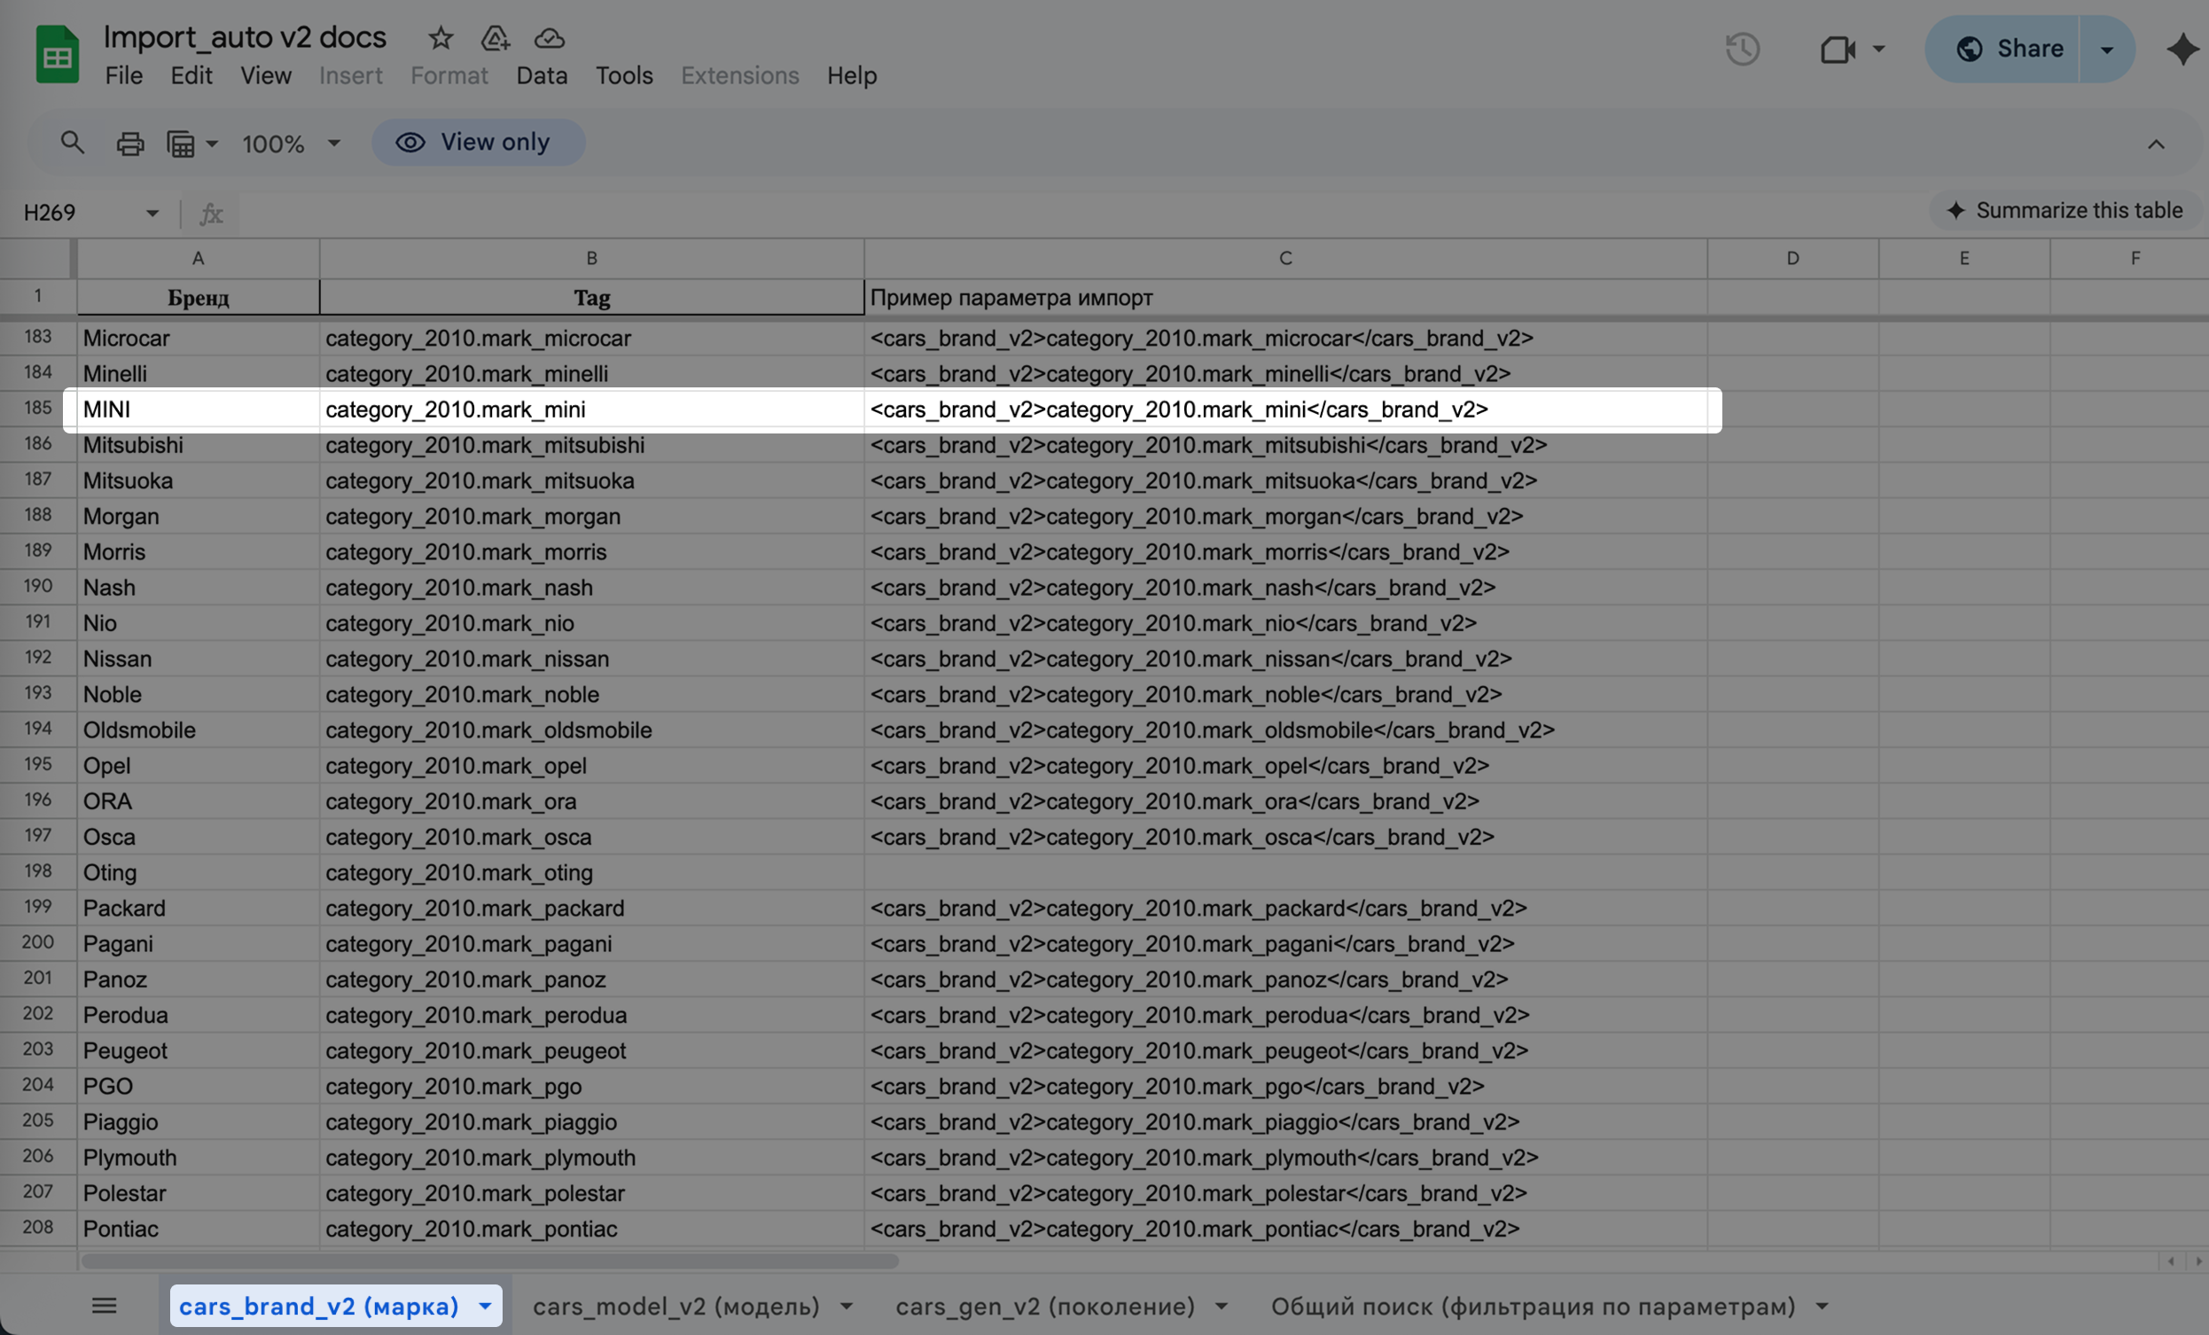Open the Share options dropdown arrow
2209x1335 pixels.
coord(2107,50)
